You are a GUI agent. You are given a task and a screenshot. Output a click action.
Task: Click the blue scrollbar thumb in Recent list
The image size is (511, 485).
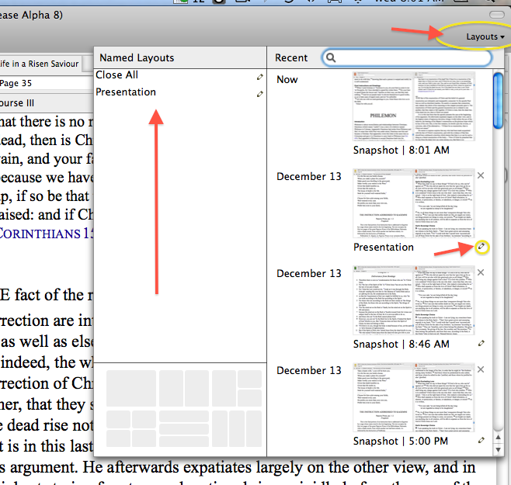[498, 100]
